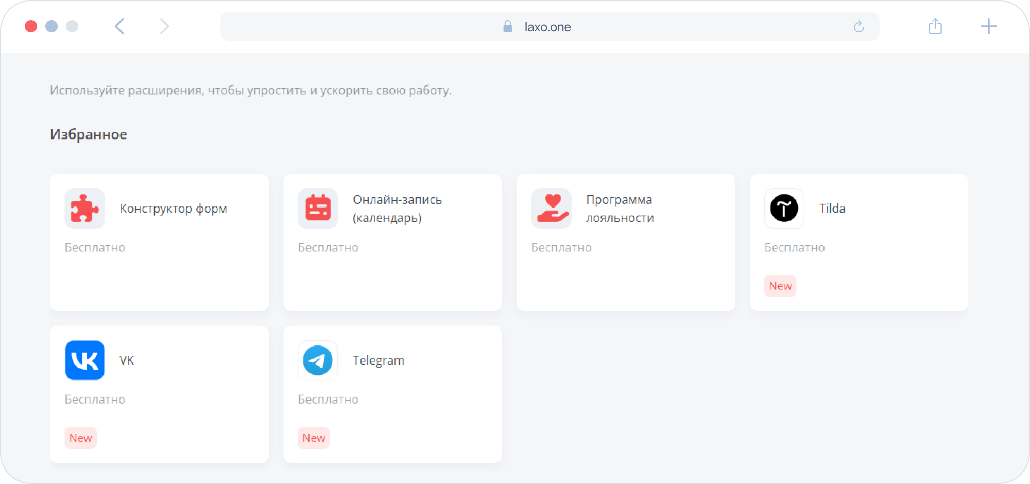The width and height of the screenshot is (1030, 484).
Task: Open the Конструктор форм extension title
Action: coord(173,209)
